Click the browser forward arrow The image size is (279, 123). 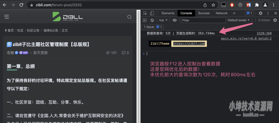(13, 5)
